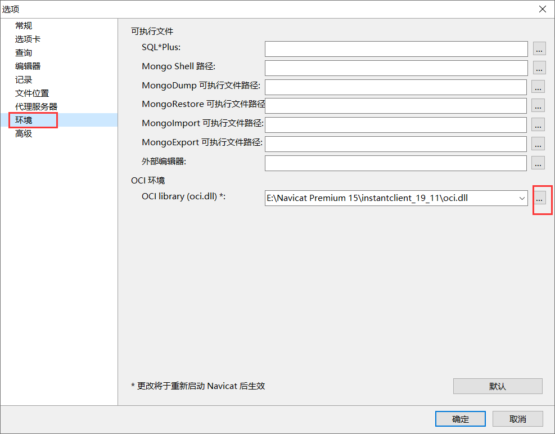This screenshot has width=555, height=434.
Task: Click the 默认 button
Action: [x=498, y=386]
